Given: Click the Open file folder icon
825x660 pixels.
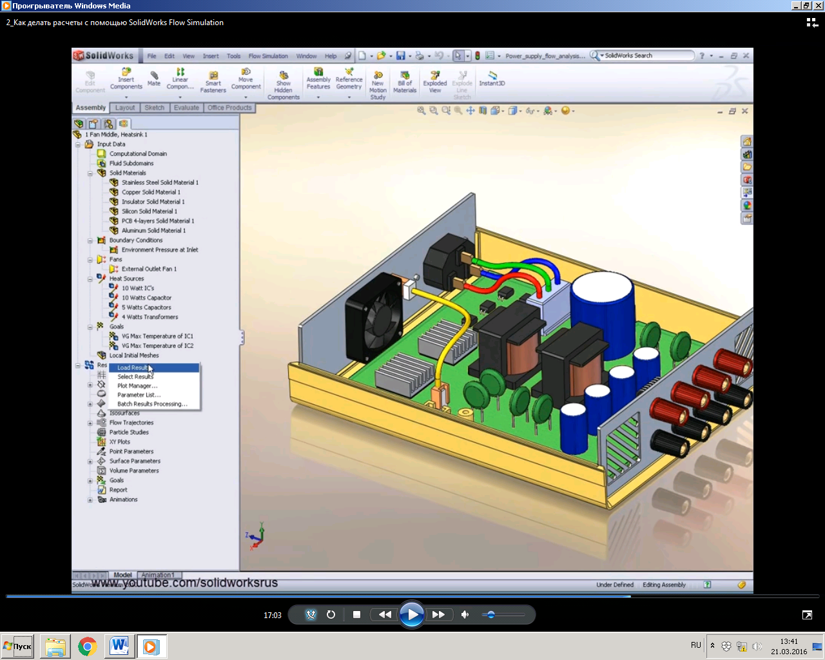Looking at the screenshot, I should 381,56.
